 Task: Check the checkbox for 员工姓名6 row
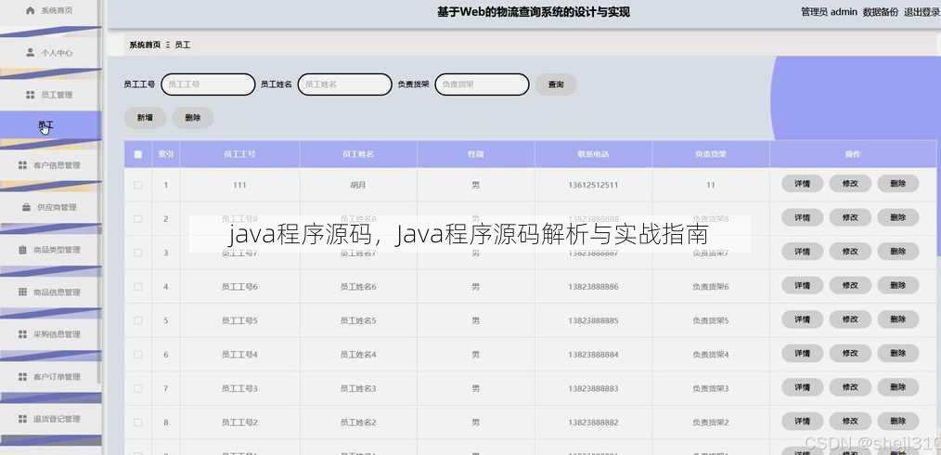(x=138, y=286)
